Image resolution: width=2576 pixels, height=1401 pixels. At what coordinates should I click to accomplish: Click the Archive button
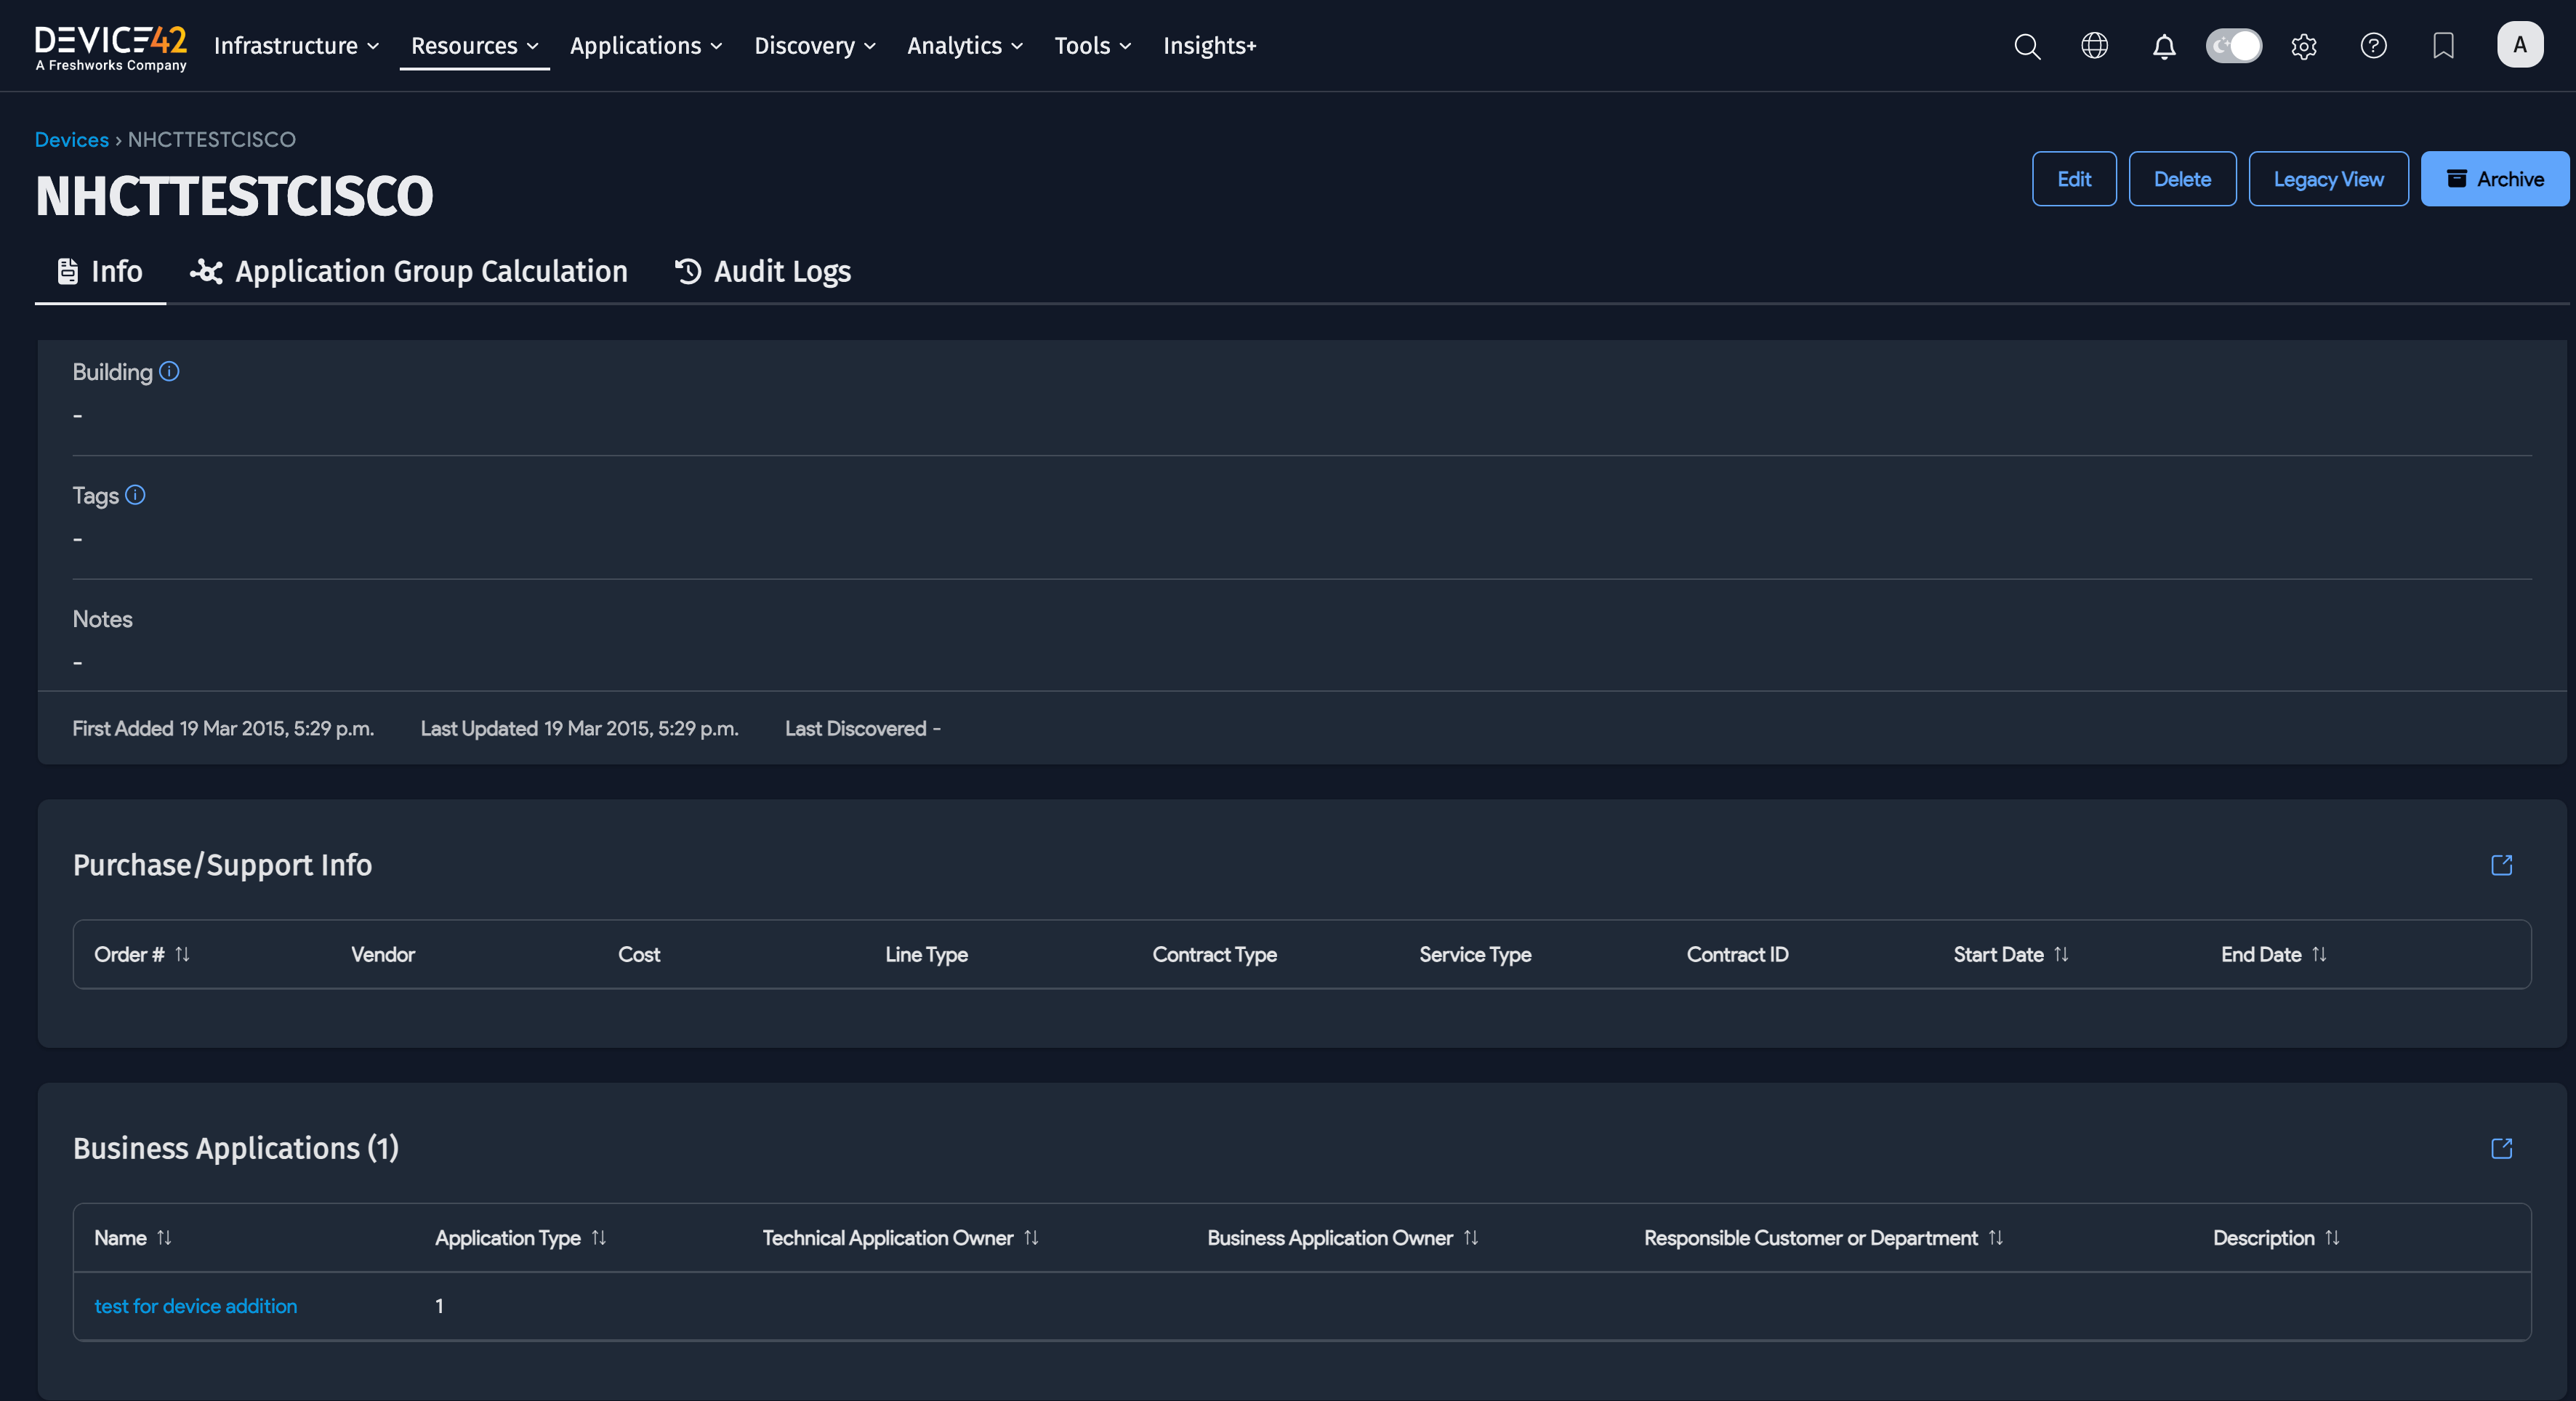point(2494,179)
